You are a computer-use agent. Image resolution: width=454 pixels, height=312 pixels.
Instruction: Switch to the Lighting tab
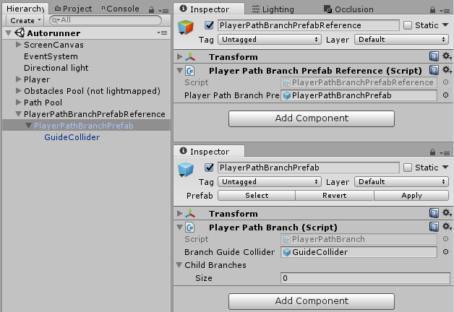click(273, 9)
